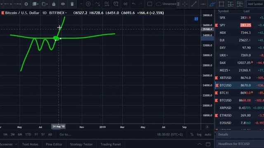Open drawing settings gear

coord(26,4)
